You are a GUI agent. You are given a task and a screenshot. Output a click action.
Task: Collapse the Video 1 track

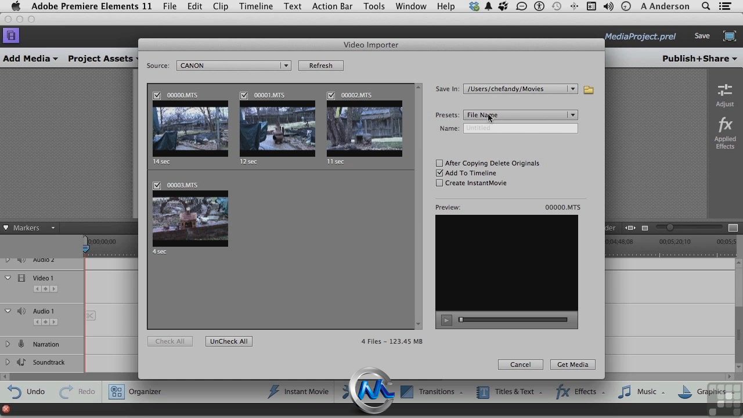click(x=8, y=278)
